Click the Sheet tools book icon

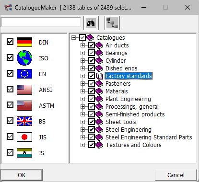point(99,122)
